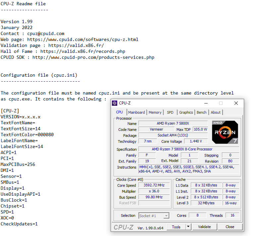Click the Validation page URL valid.x86.fr

[x=76, y=46]
